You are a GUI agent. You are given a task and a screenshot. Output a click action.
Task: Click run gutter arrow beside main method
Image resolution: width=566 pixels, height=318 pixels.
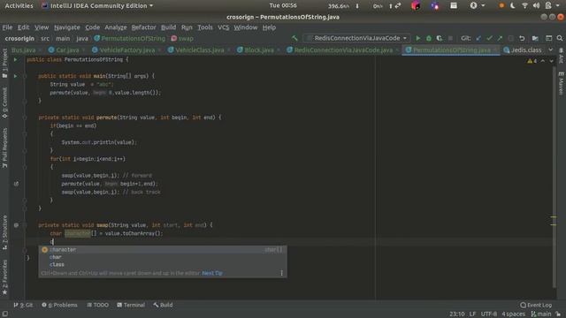[x=15, y=76]
